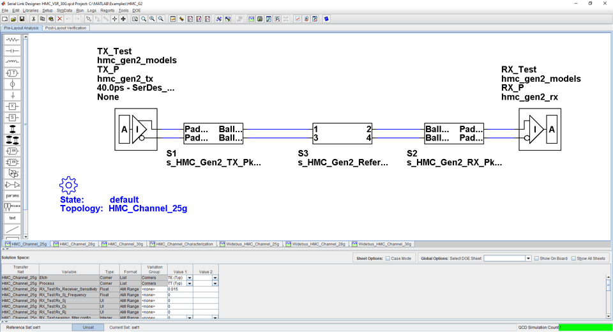Click the blue gear state icon

click(68, 185)
